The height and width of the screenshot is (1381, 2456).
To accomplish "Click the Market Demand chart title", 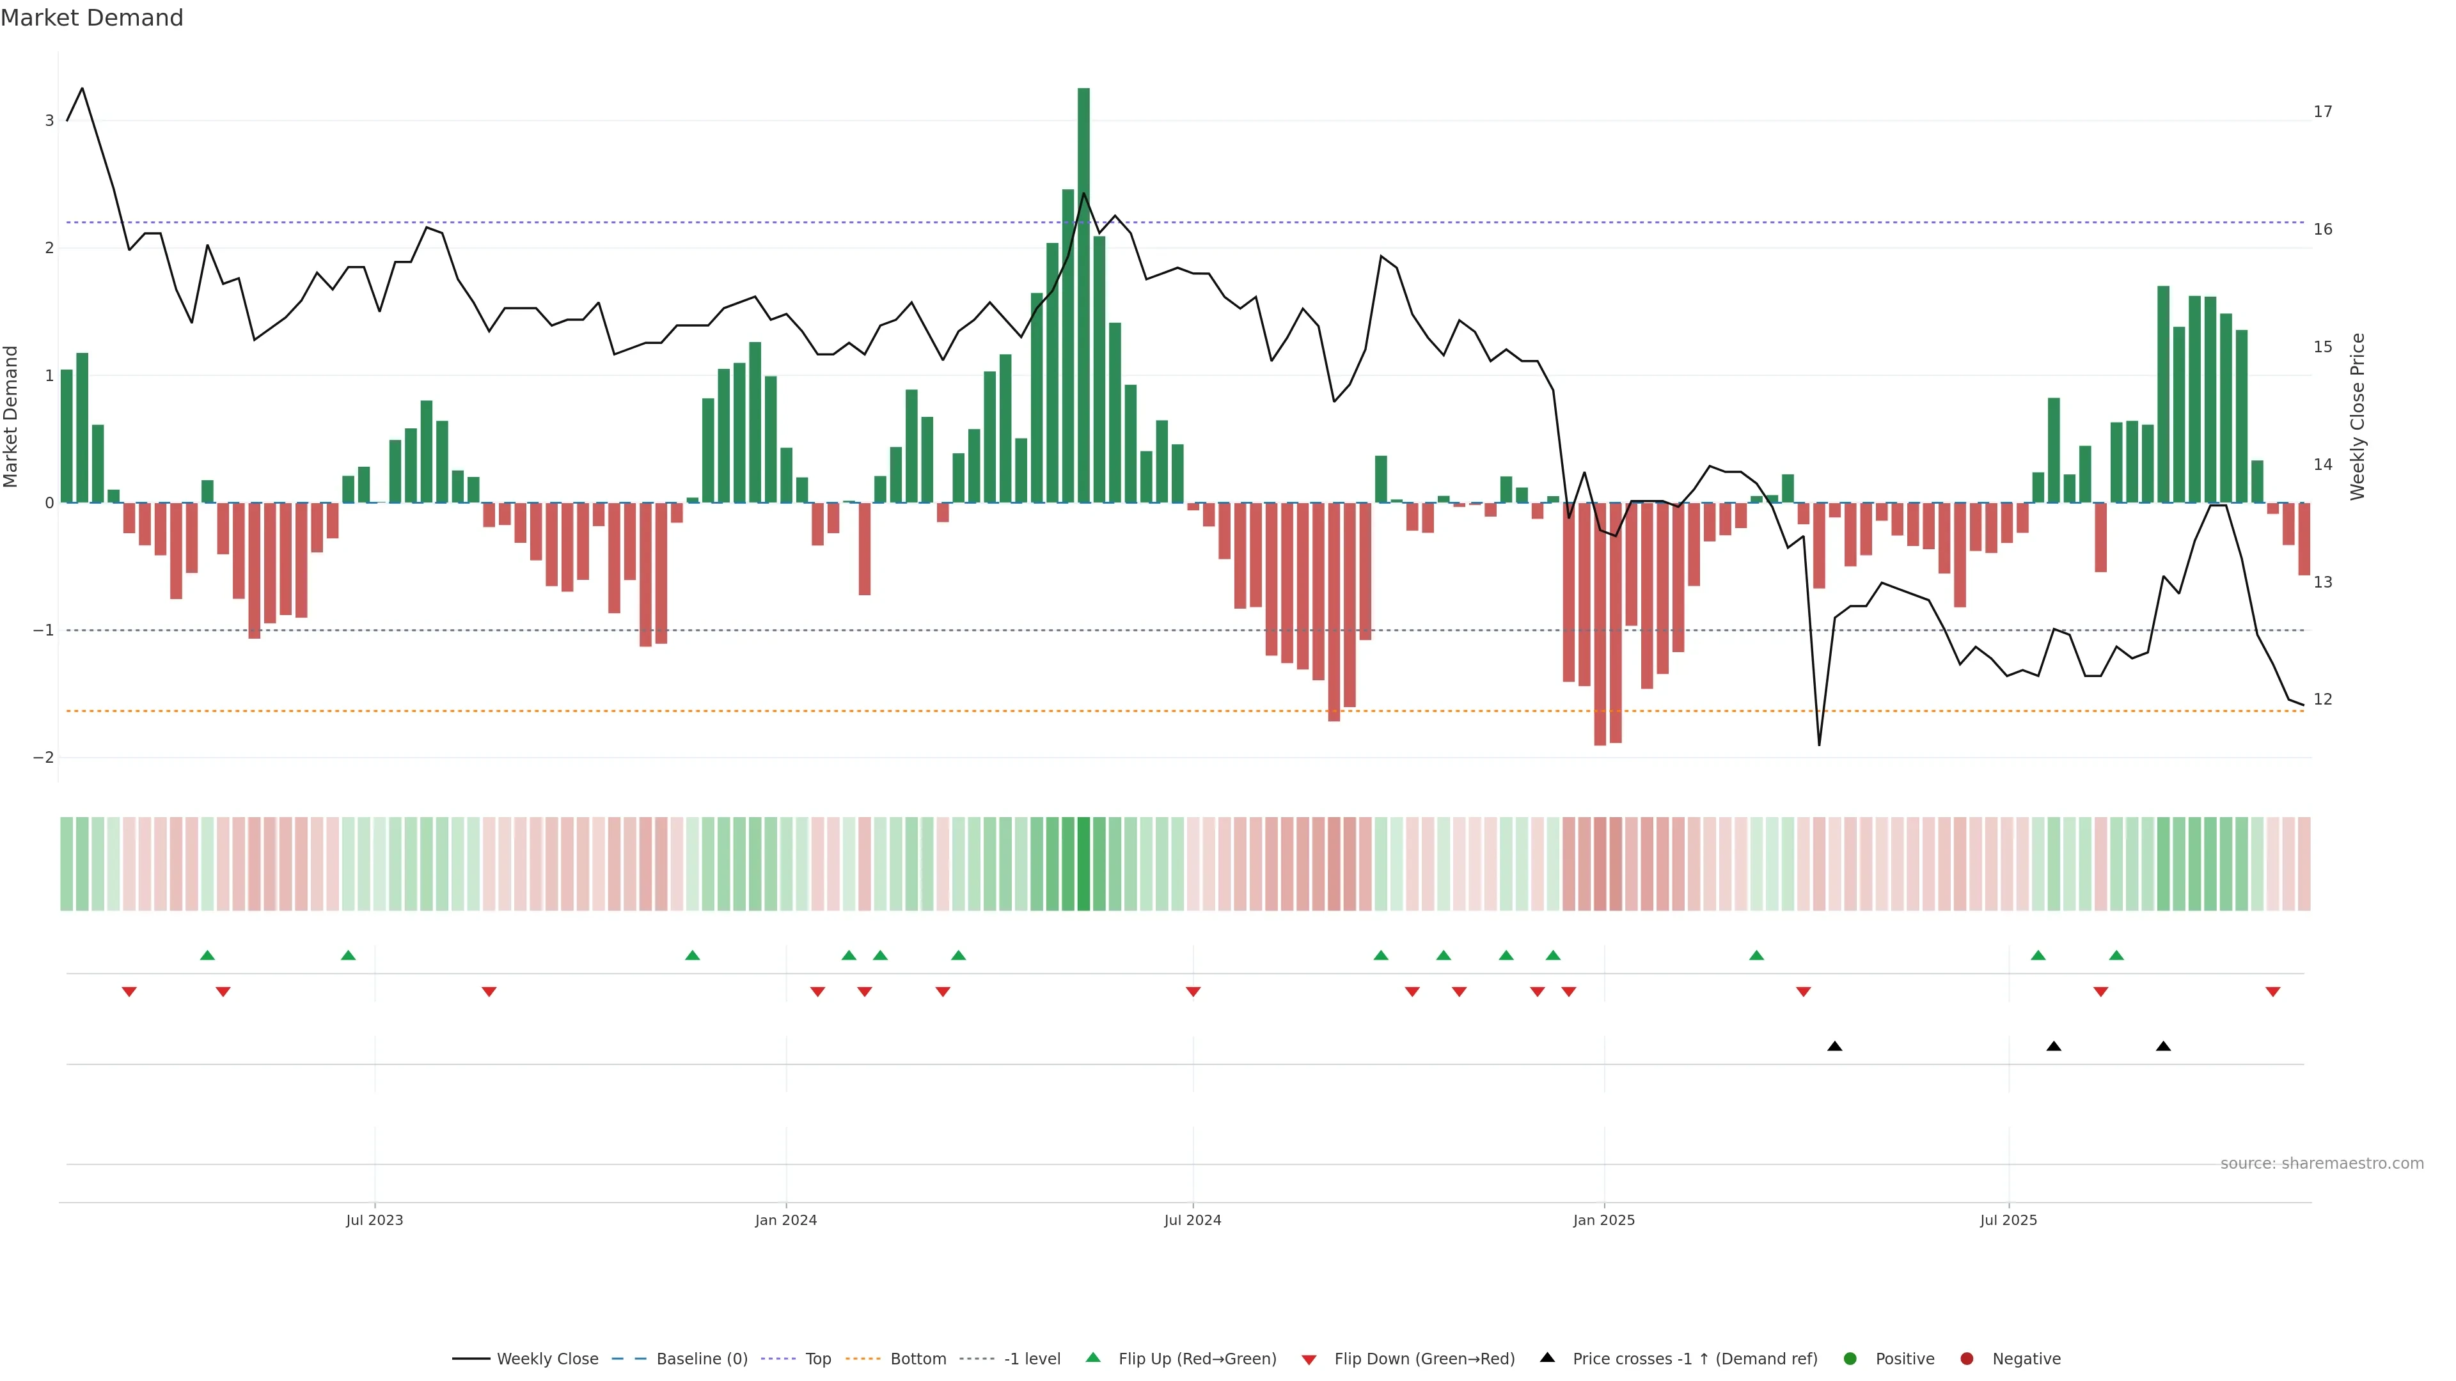I will 91,18.
